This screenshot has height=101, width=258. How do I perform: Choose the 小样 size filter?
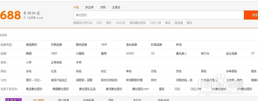pyautogui.click(x=29, y=63)
